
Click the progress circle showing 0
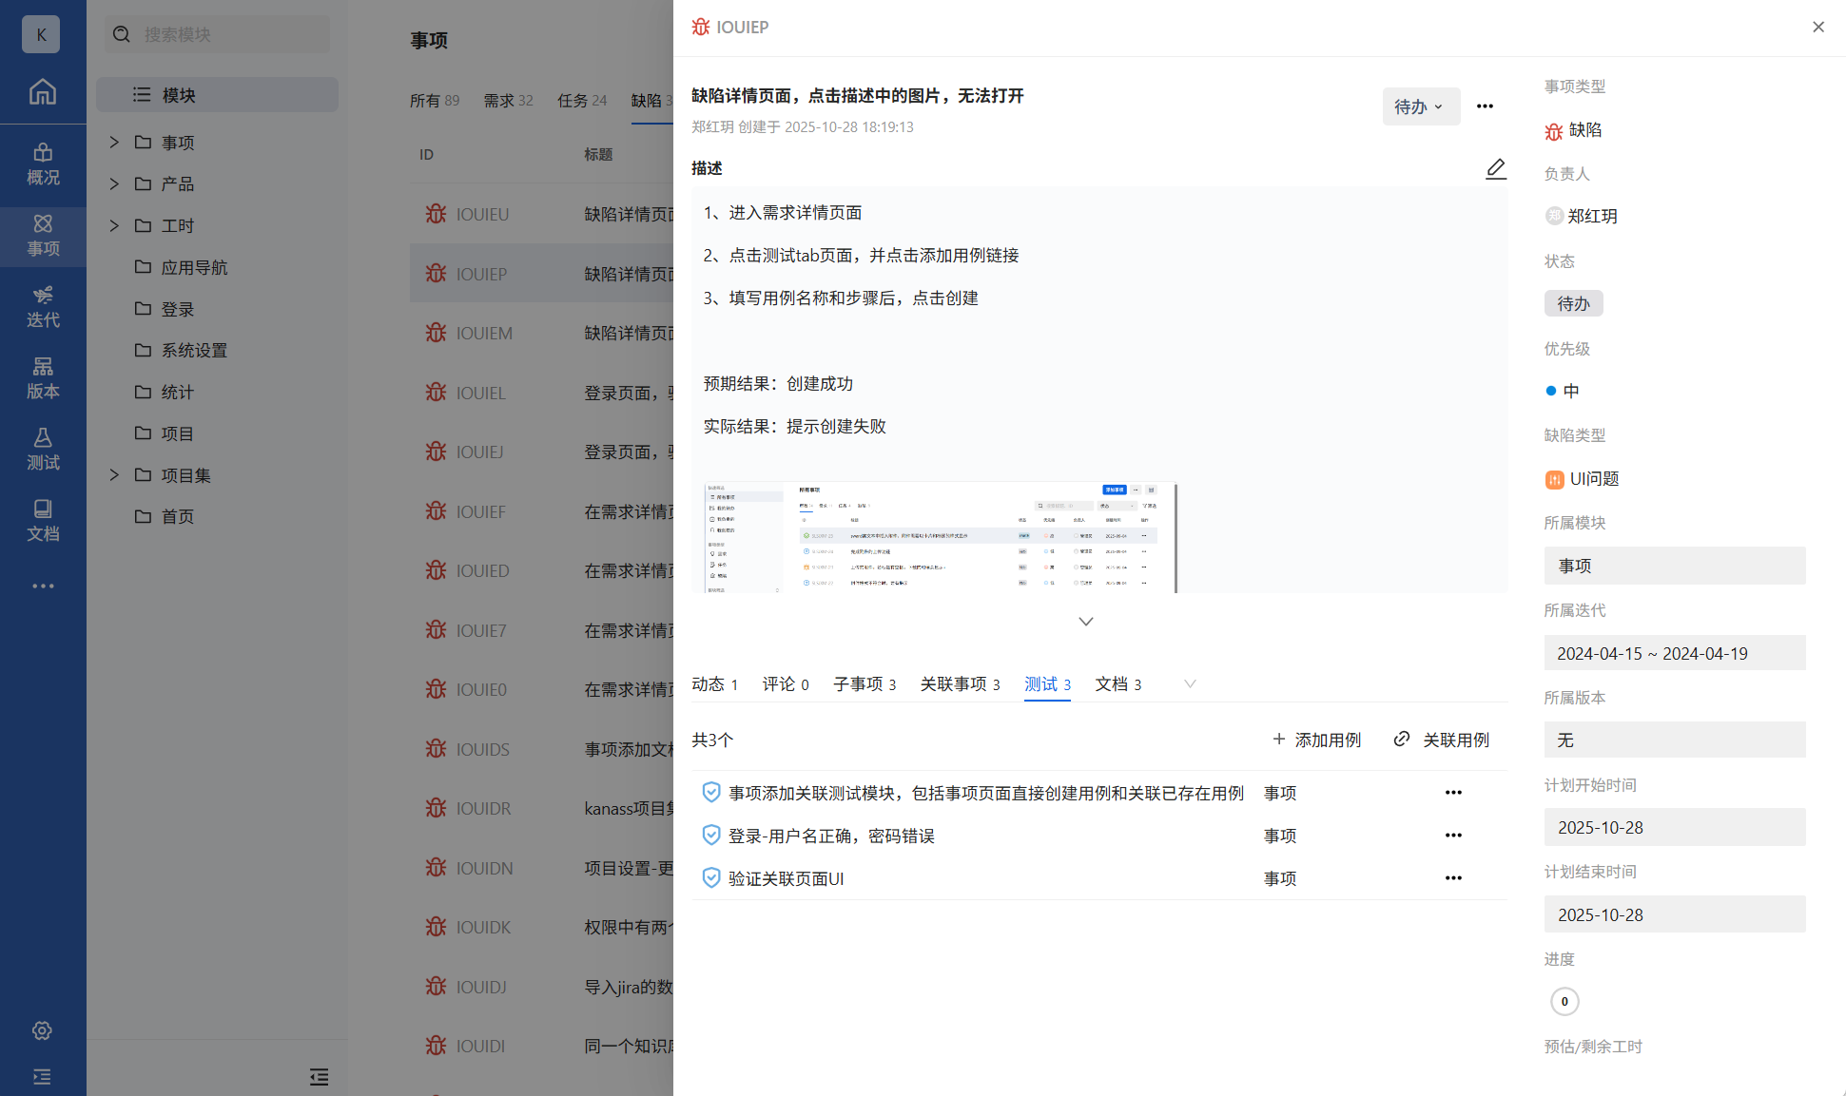pyautogui.click(x=1564, y=1001)
